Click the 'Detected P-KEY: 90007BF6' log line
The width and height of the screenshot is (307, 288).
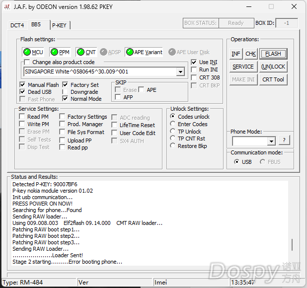coord(45,184)
